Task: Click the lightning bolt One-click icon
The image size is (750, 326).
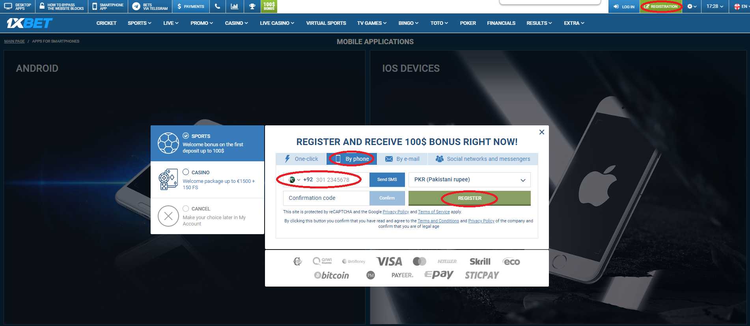Action: click(287, 159)
